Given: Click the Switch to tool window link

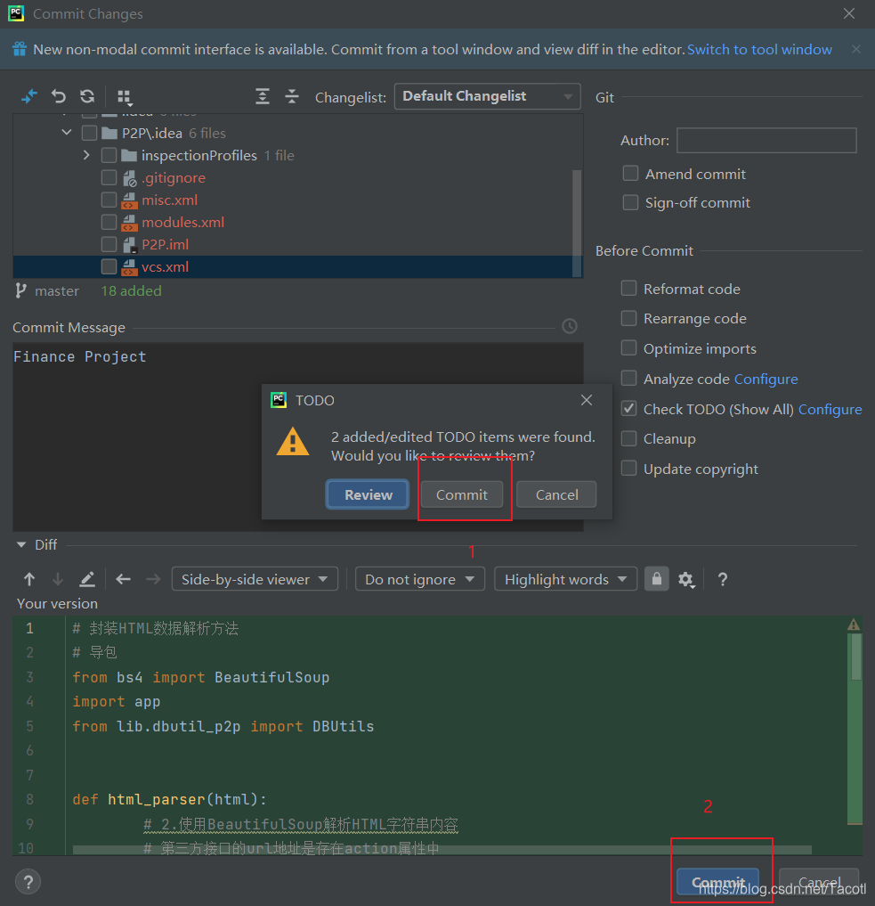Looking at the screenshot, I should click(x=759, y=50).
